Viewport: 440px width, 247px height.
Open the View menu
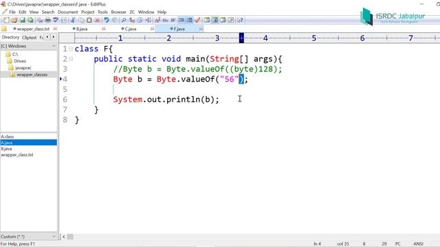[34, 12]
